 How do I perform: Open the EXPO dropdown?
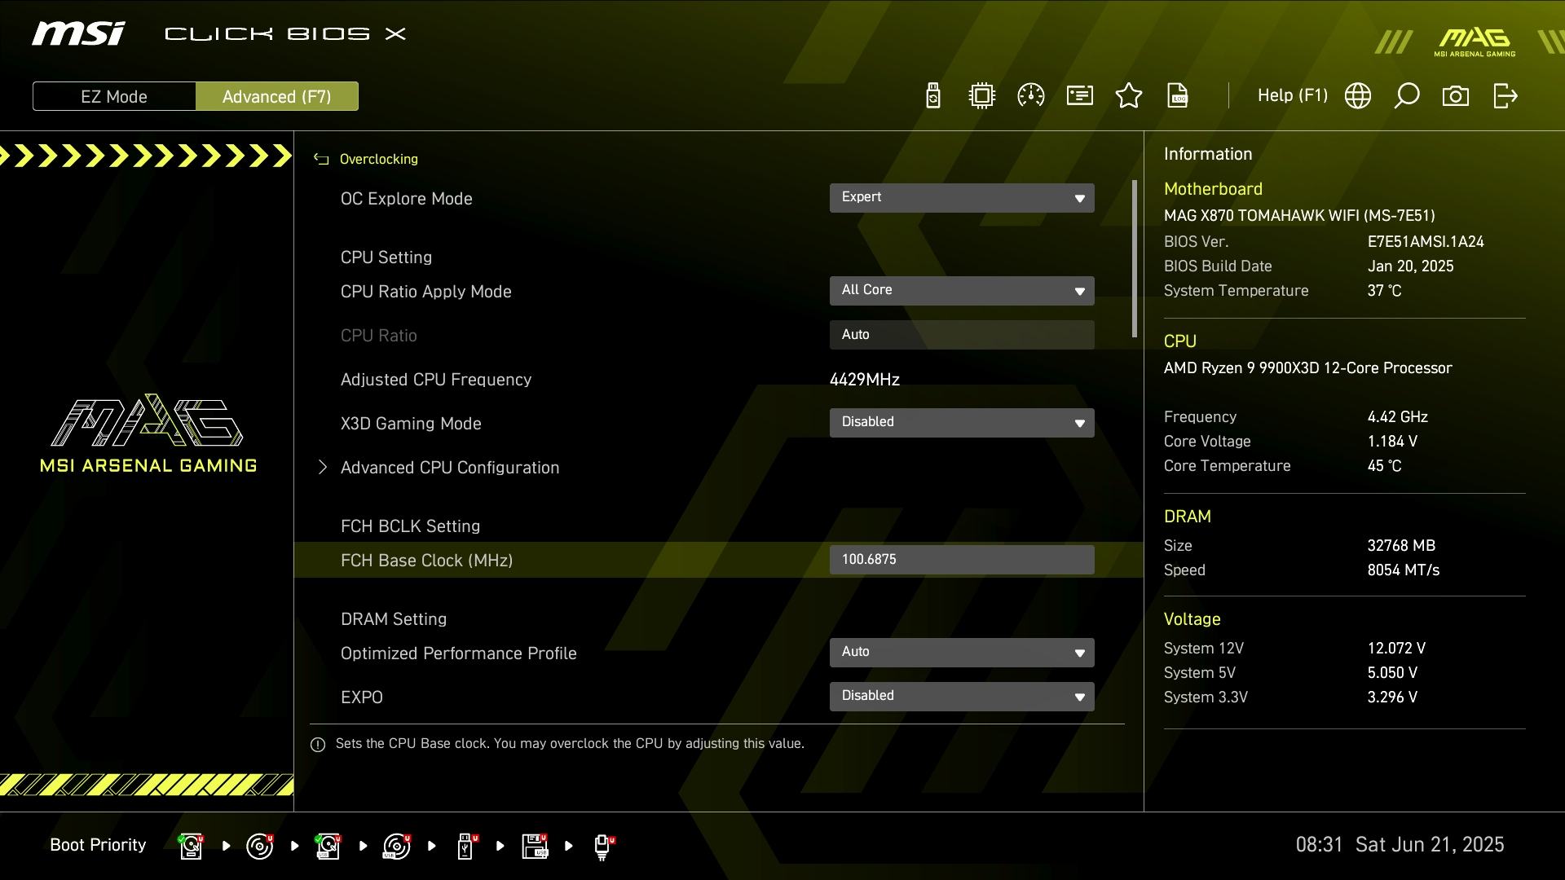click(x=962, y=697)
